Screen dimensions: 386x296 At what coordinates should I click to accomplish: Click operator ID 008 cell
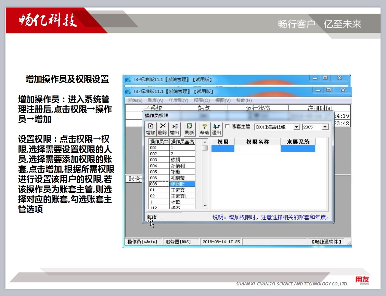pos(159,184)
